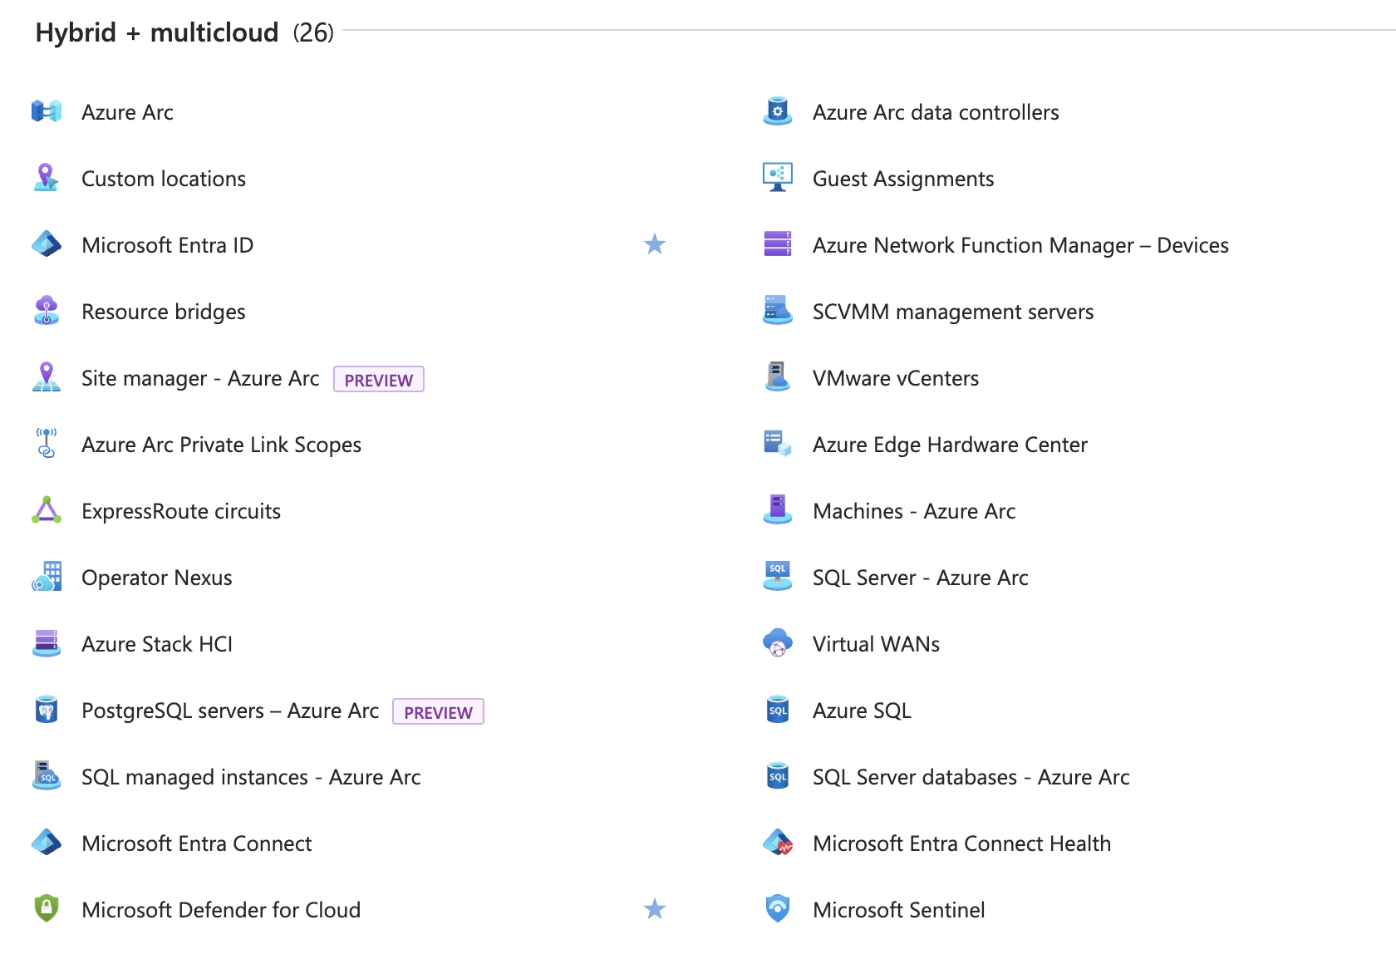Select Operator Nexus

point(157,578)
